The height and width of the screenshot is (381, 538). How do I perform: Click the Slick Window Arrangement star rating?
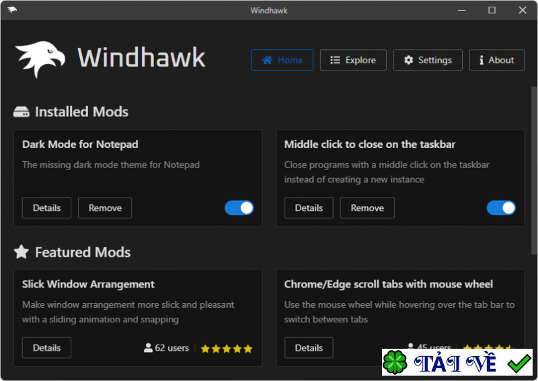(227, 349)
